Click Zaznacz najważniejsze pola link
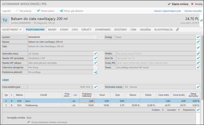Image resolution: width=204 pixels, height=125 pixels. point(167,11)
